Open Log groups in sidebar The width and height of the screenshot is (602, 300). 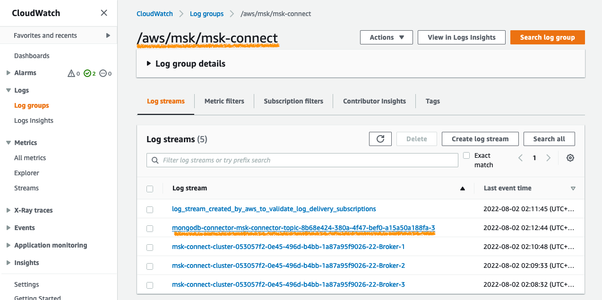point(32,105)
